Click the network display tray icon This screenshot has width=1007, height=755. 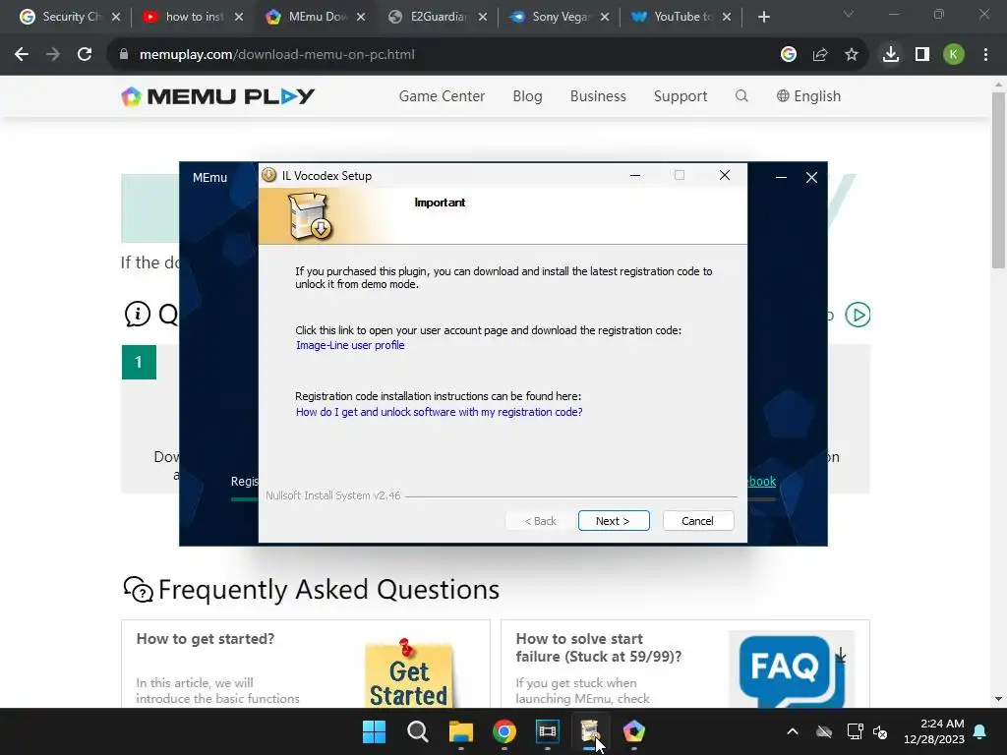[x=855, y=731]
